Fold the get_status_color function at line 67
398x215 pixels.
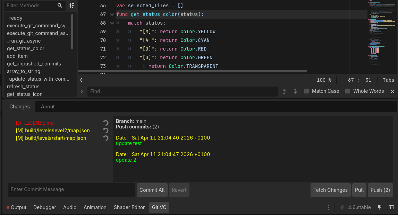click(112, 15)
